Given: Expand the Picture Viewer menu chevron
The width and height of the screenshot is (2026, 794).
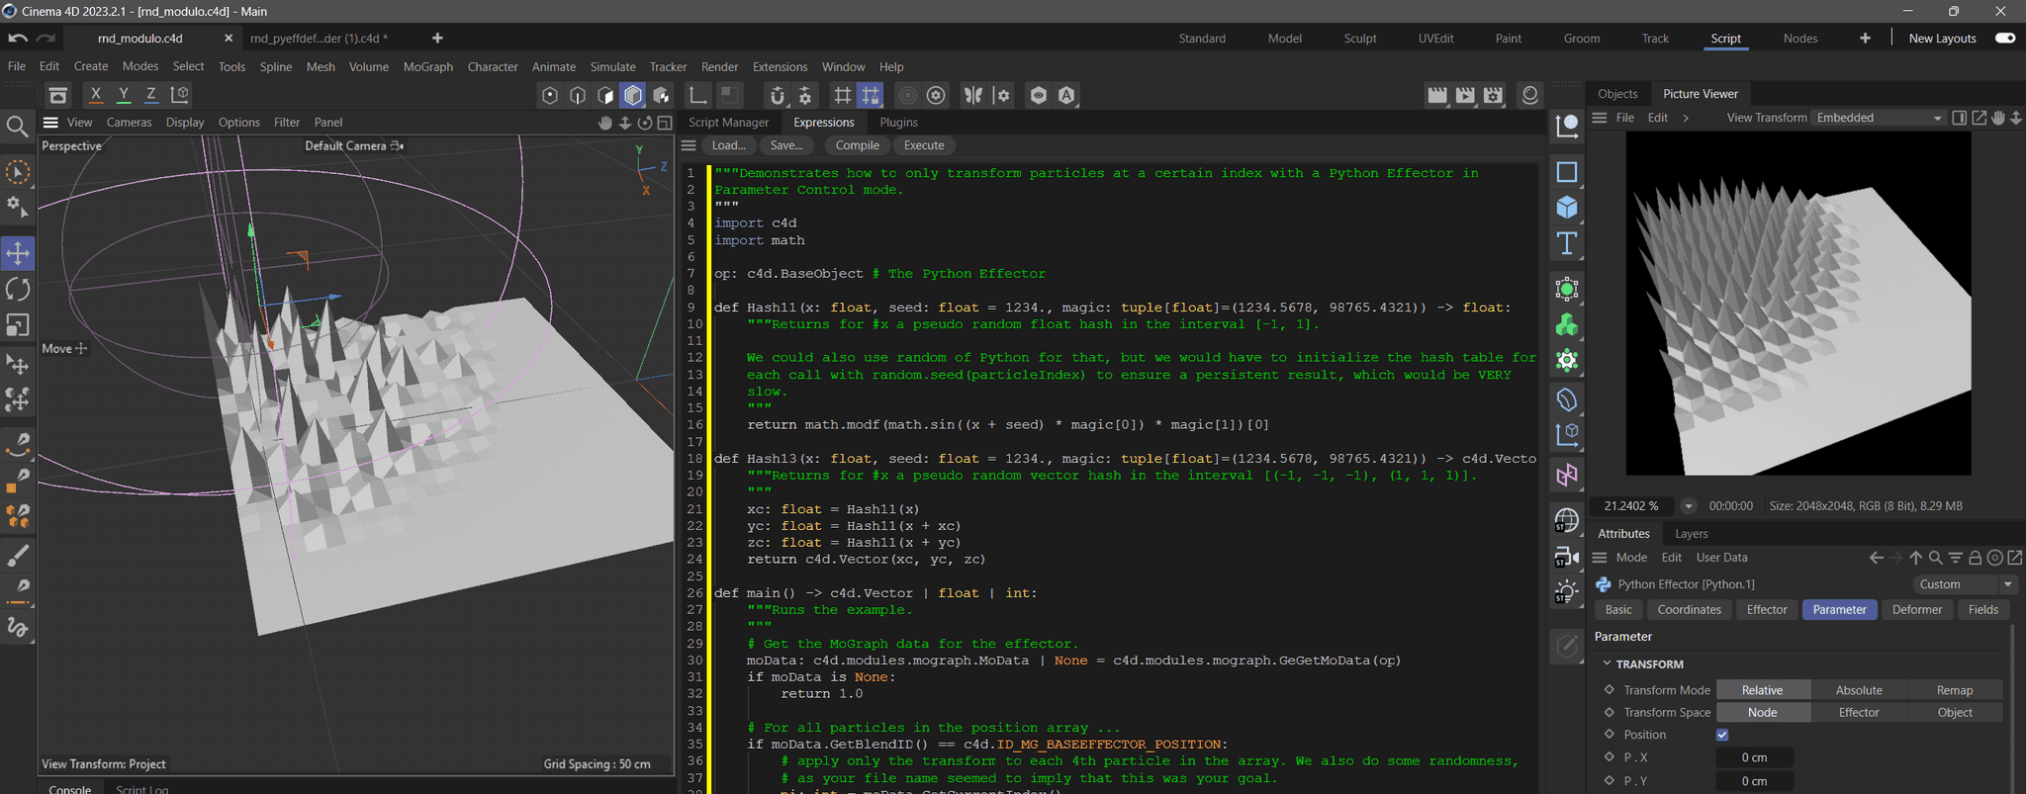Looking at the screenshot, I should [x=1686, y=118].
